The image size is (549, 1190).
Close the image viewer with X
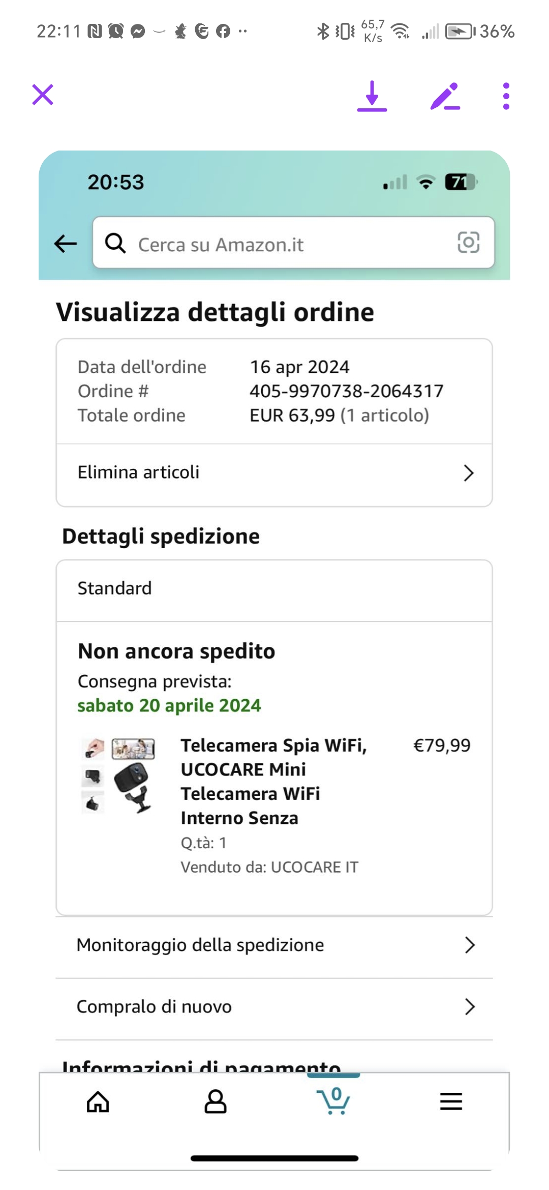(43, 95)
